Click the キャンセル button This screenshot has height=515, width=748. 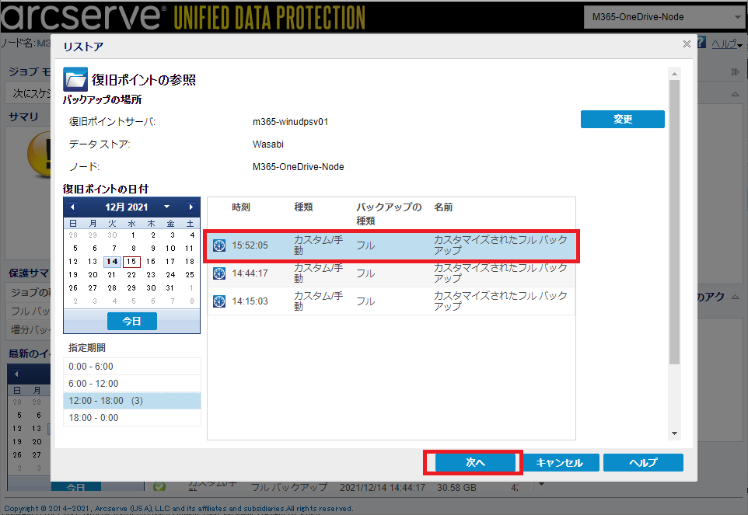(x=559, y=462)
